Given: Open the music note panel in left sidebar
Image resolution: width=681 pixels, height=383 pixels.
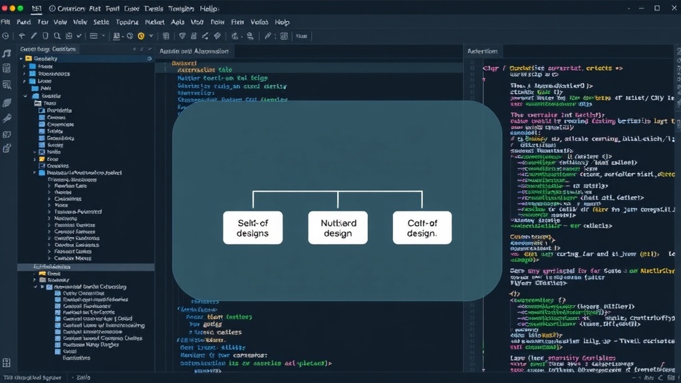Looking at the screenshot, I should coord(7,53).
